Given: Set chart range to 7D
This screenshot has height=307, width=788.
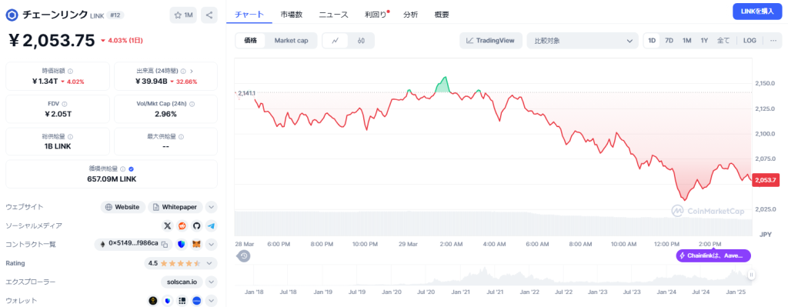Looking at the screenshot, I should (669, 41).
